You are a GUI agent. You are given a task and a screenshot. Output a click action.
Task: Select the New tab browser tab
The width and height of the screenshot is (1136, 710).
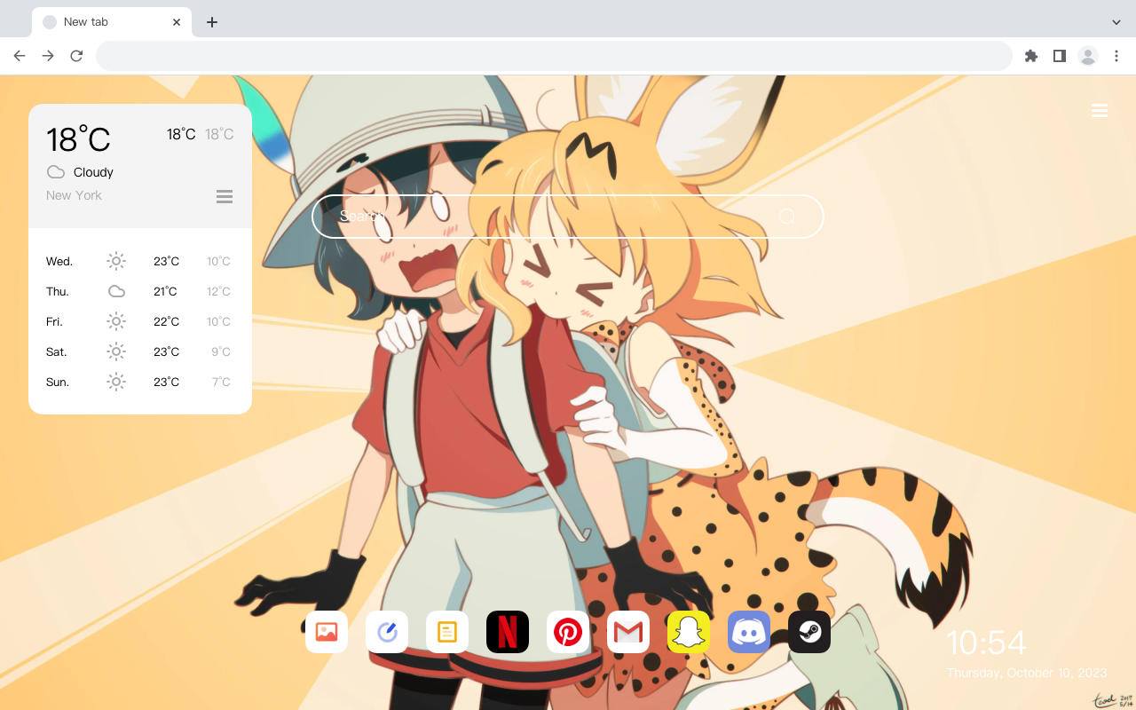(112, 22)
